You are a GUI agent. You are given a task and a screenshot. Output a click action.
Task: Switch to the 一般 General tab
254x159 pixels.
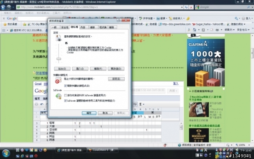[x=54, y=27]
